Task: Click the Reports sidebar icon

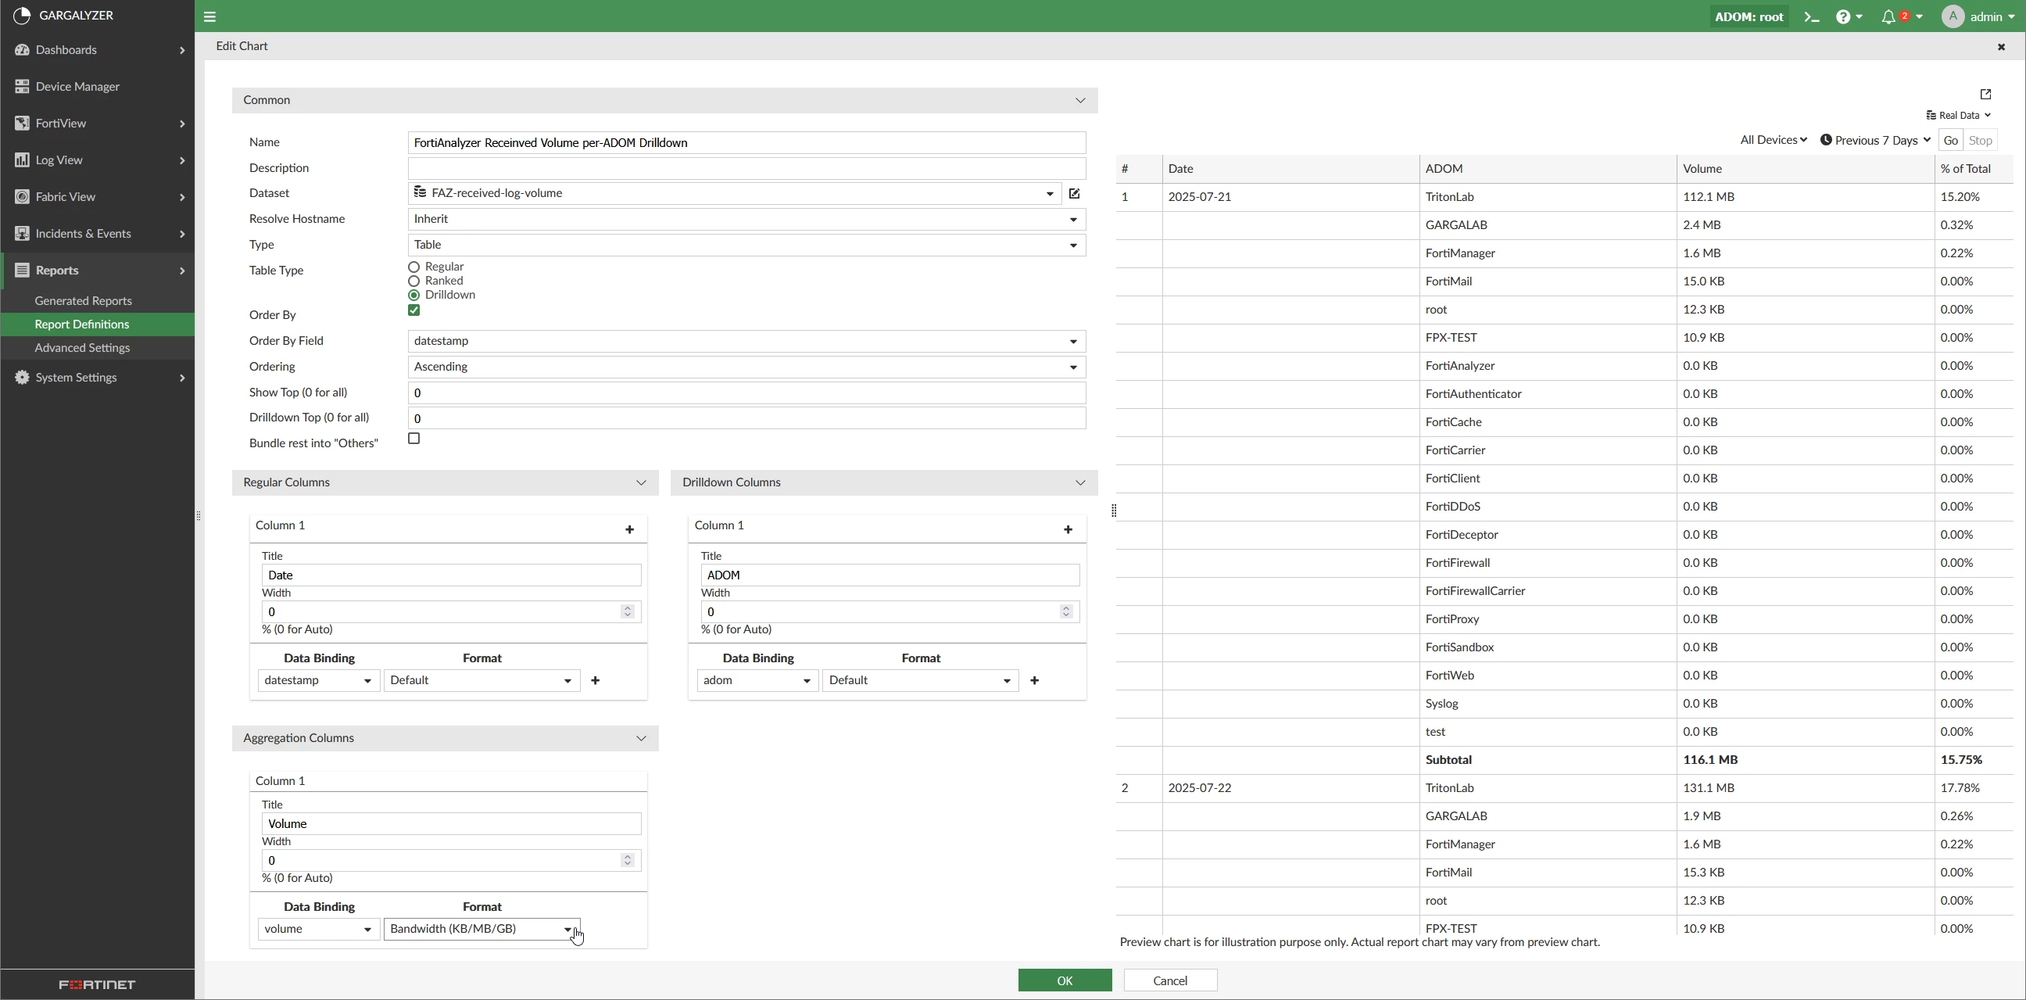Action: click(x=22, y=270)
